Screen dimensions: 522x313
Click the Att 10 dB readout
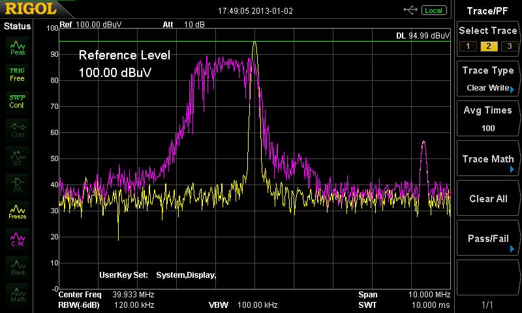coord(184,25)
